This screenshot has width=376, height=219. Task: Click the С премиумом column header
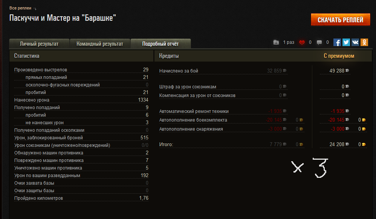pyautogui.click(x=339, y=56)
